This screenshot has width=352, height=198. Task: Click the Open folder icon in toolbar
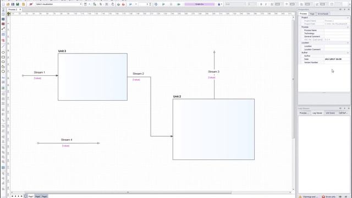coord(8,4)
